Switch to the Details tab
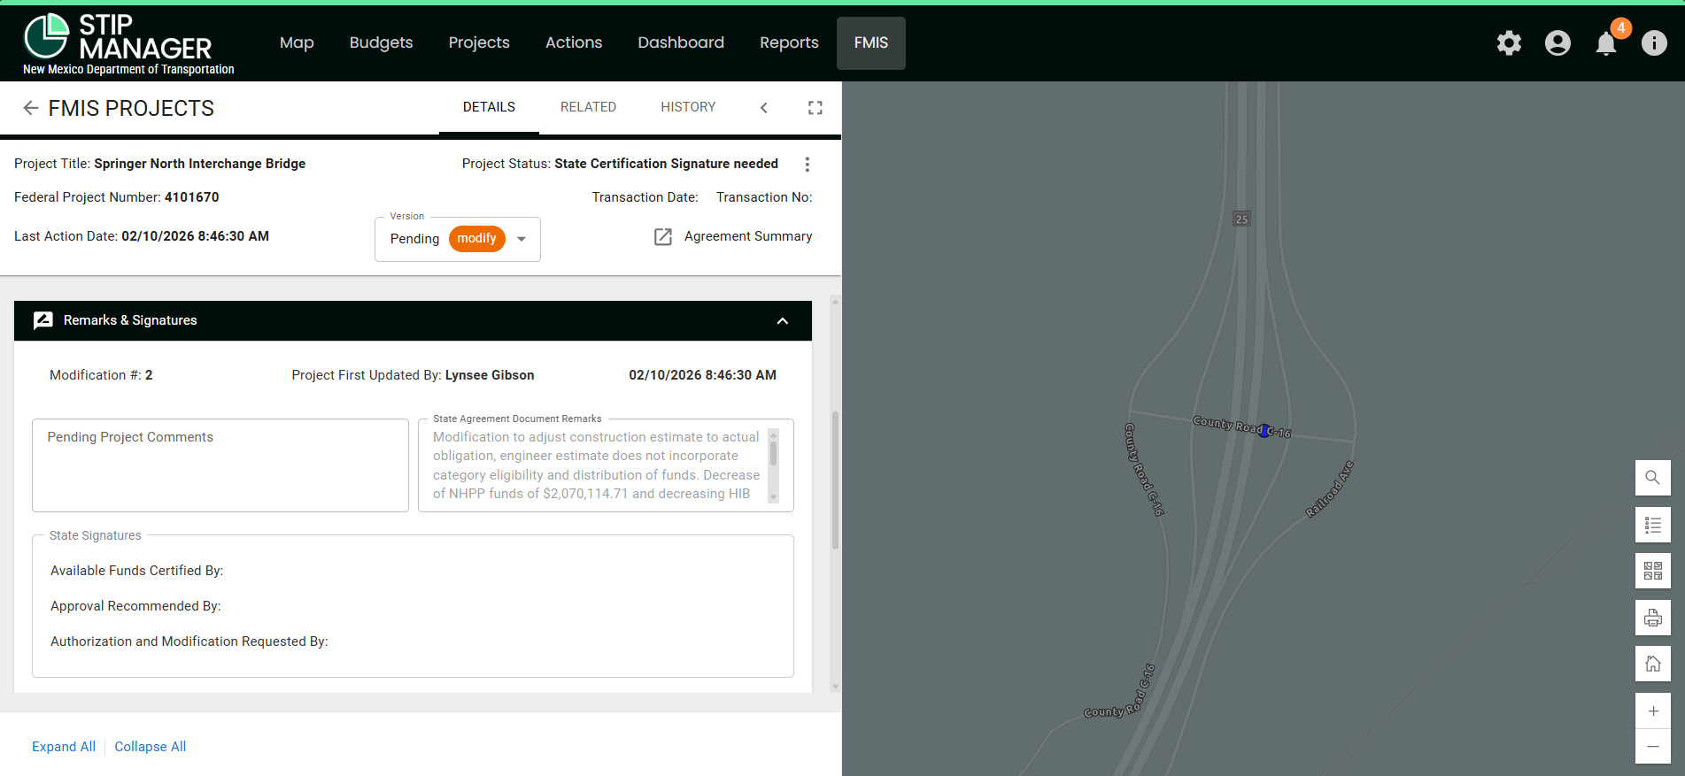 click(x=489, y=108)
